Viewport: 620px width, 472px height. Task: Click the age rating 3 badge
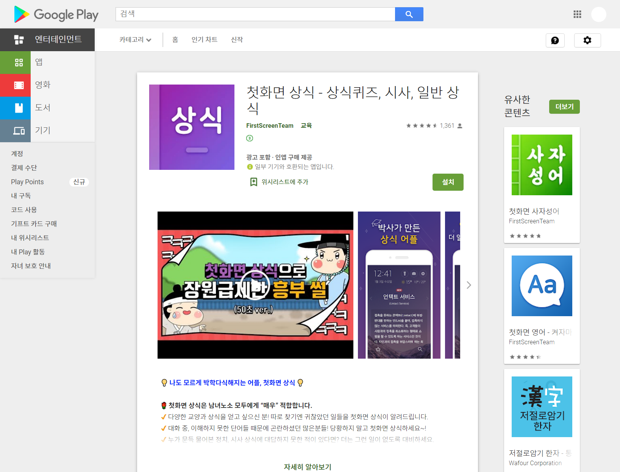pyautogui.click(x=250, y=138)
